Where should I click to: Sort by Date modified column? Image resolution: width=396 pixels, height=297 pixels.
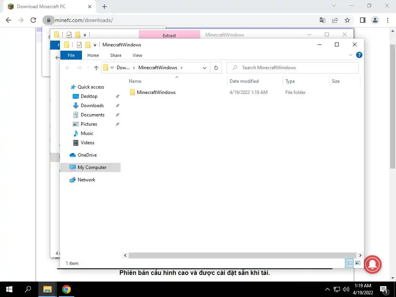point(244,81)
